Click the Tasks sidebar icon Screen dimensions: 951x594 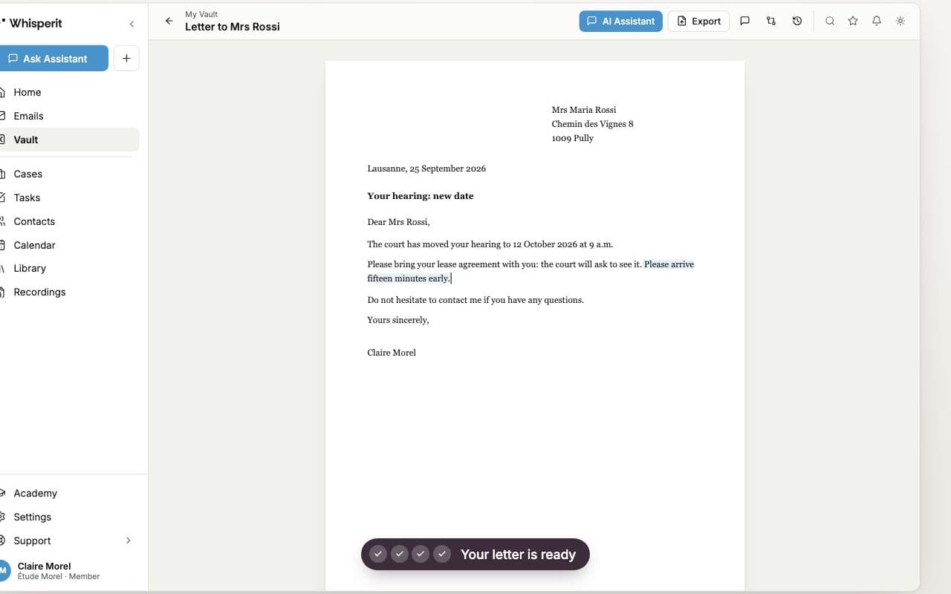pos(3,198)
